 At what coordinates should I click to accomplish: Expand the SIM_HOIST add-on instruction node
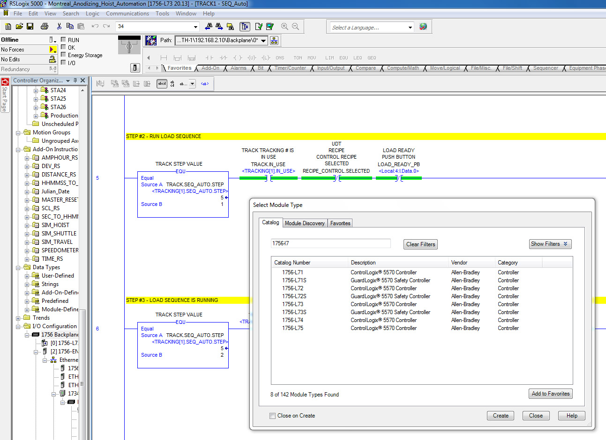[x=27, y=225]
